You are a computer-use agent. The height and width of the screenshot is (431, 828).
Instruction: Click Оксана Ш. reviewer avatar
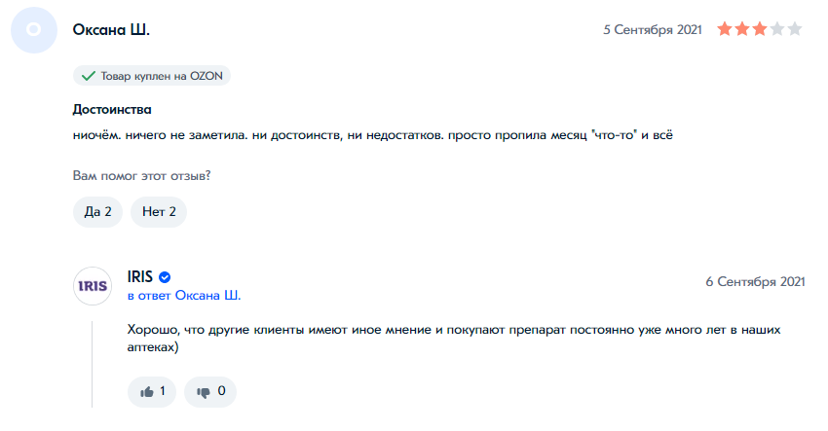(33, 30)
